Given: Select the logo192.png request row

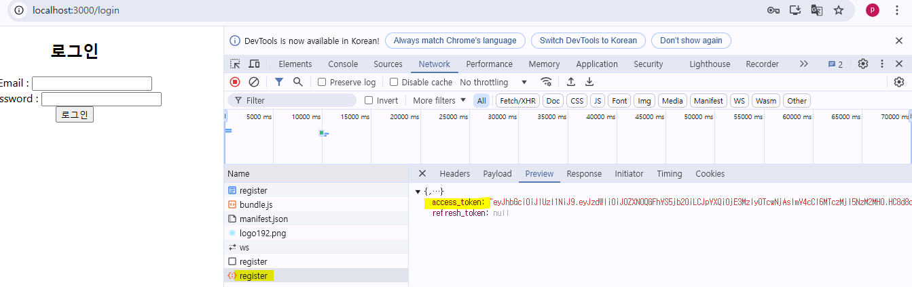Looking at the screenshot, I should (316, 233).
